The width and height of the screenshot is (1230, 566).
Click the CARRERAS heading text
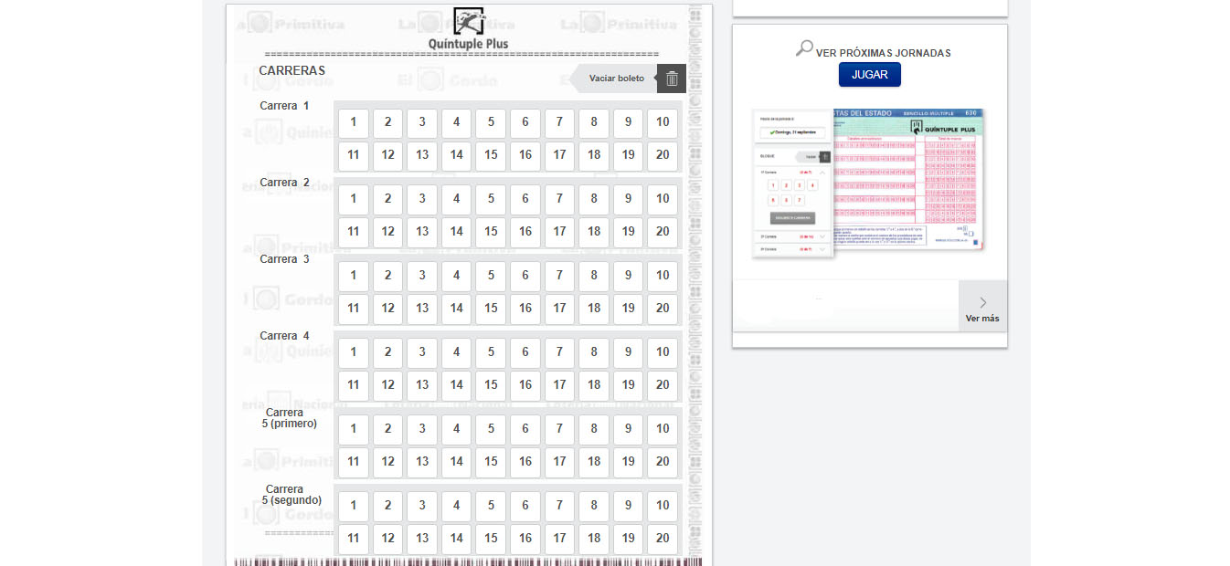point(292,70)
